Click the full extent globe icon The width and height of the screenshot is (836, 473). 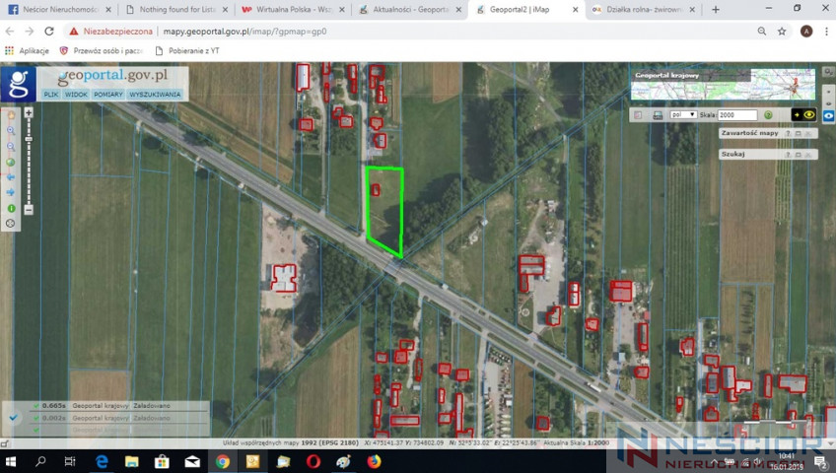tap(11, 162)
